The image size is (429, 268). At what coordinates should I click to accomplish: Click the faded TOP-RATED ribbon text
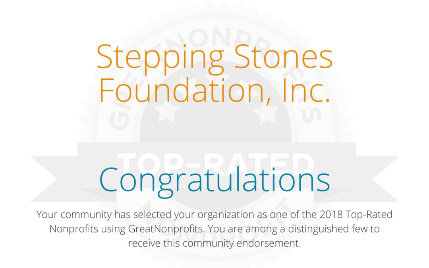tap(215, 165)
